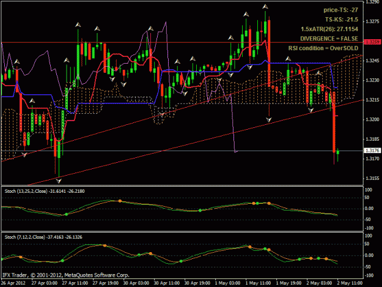Click the 27 Apr 03:00 time label
Screen dimensions: 382x287
click(x=45, y=283)
